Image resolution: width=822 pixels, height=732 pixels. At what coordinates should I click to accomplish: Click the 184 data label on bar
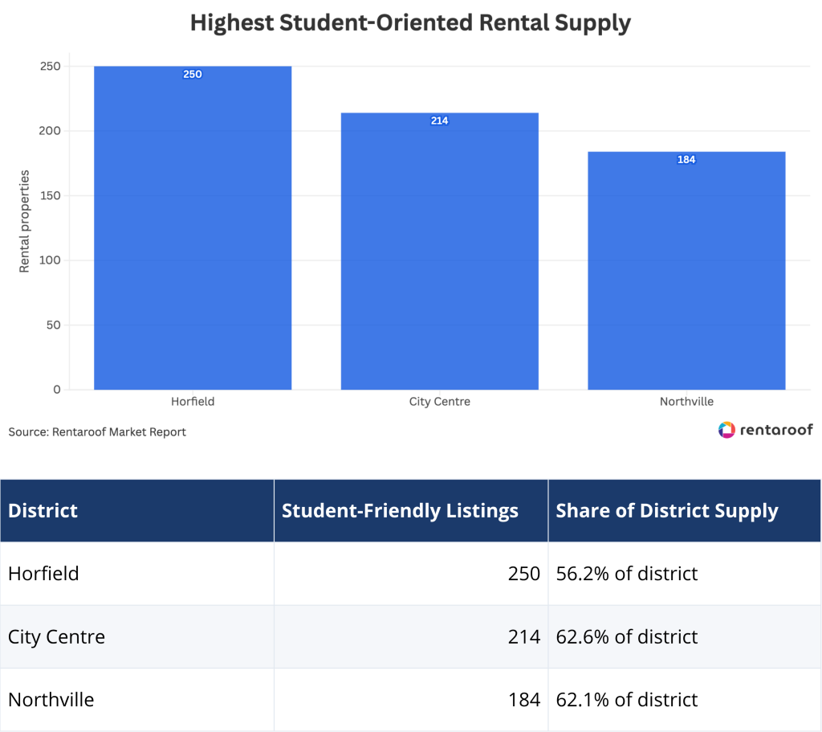click(x=686, y=160)
